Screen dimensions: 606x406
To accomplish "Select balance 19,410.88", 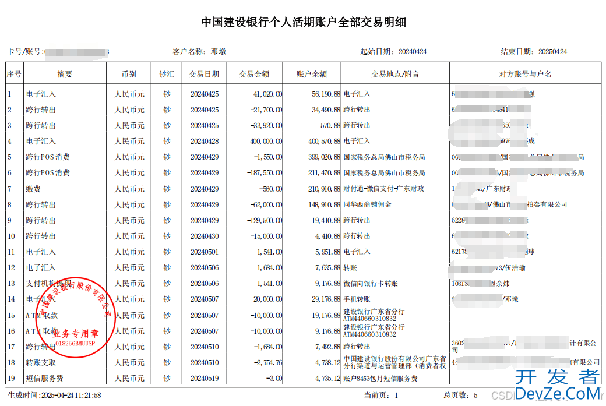I will point(326,221).
